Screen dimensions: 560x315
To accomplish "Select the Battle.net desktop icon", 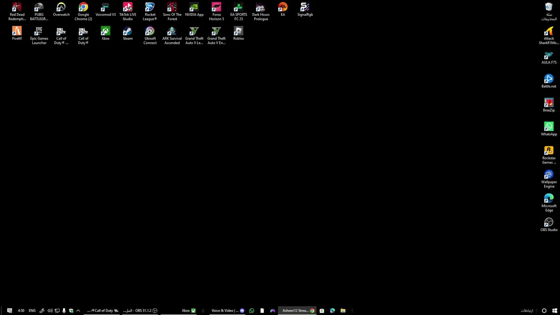I will click(549, 82).
